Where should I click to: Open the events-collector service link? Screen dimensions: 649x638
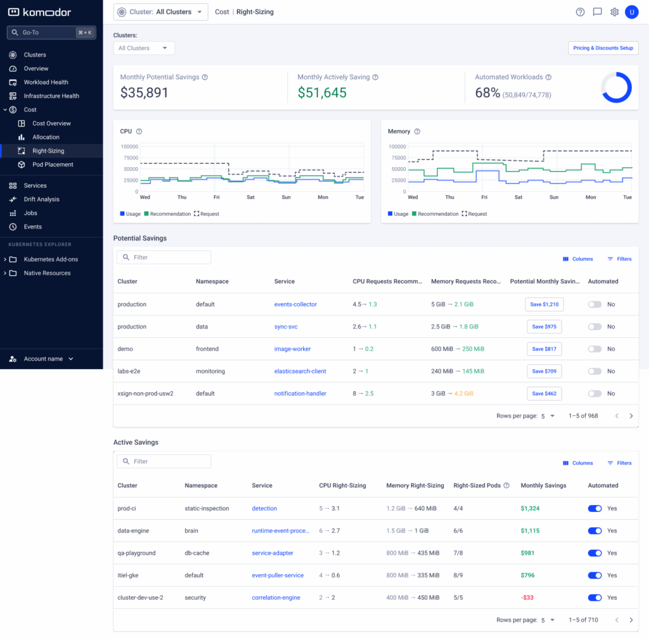tap(295, 304)
